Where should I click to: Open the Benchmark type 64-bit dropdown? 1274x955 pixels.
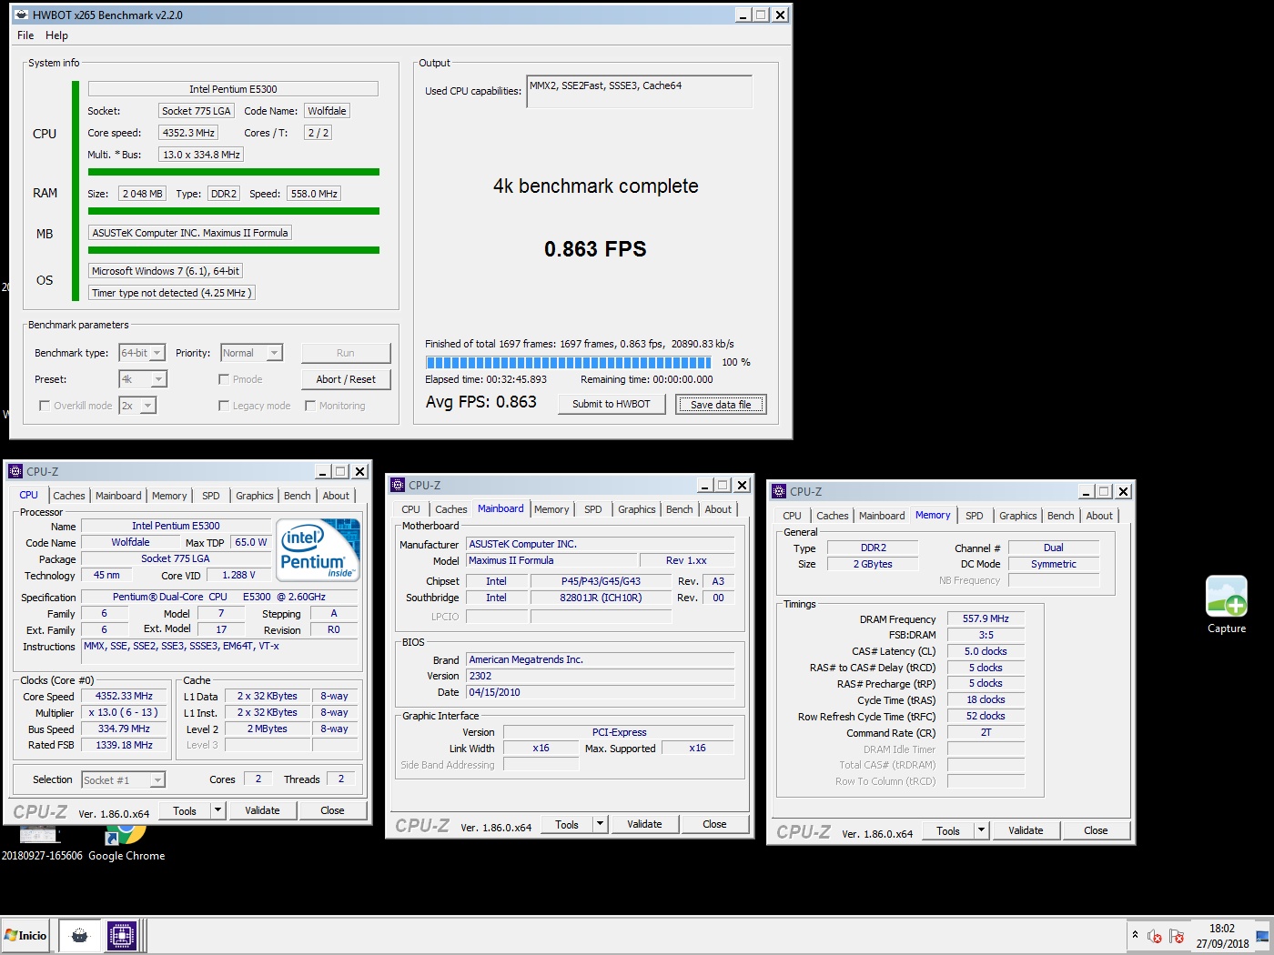[142, 353]
